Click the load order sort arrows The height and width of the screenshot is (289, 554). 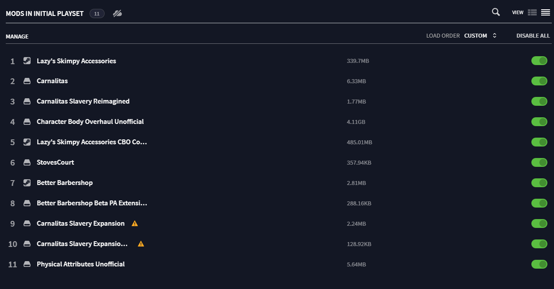pos(495,36)
